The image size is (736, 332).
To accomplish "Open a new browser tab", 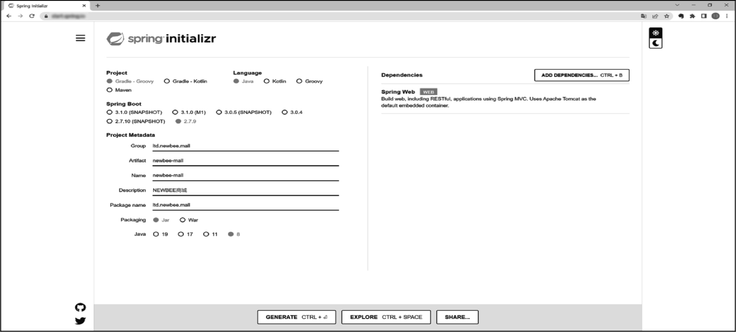I will (x=97, y=6).
